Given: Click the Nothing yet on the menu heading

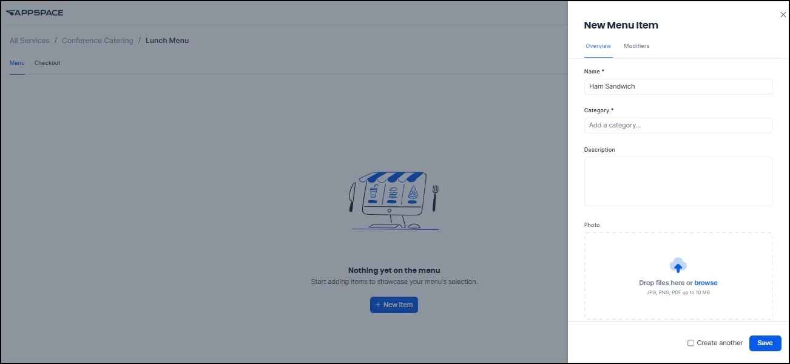Looking at the screenshot, I should (394, 271).
